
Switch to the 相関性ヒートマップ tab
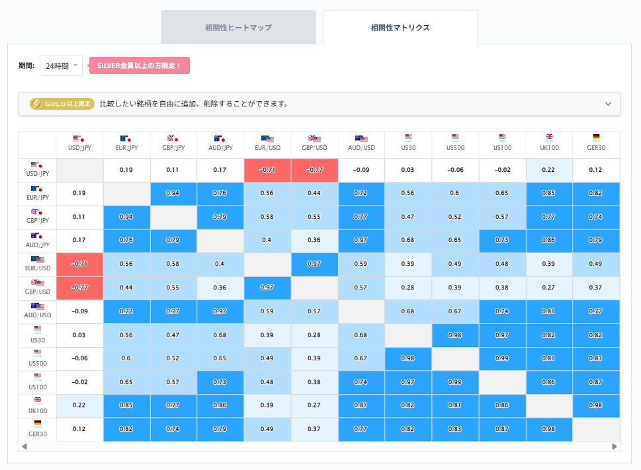238,27
